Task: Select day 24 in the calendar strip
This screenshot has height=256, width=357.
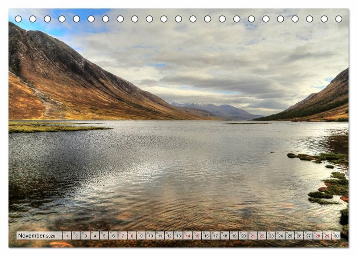Action: coord(281,236)
